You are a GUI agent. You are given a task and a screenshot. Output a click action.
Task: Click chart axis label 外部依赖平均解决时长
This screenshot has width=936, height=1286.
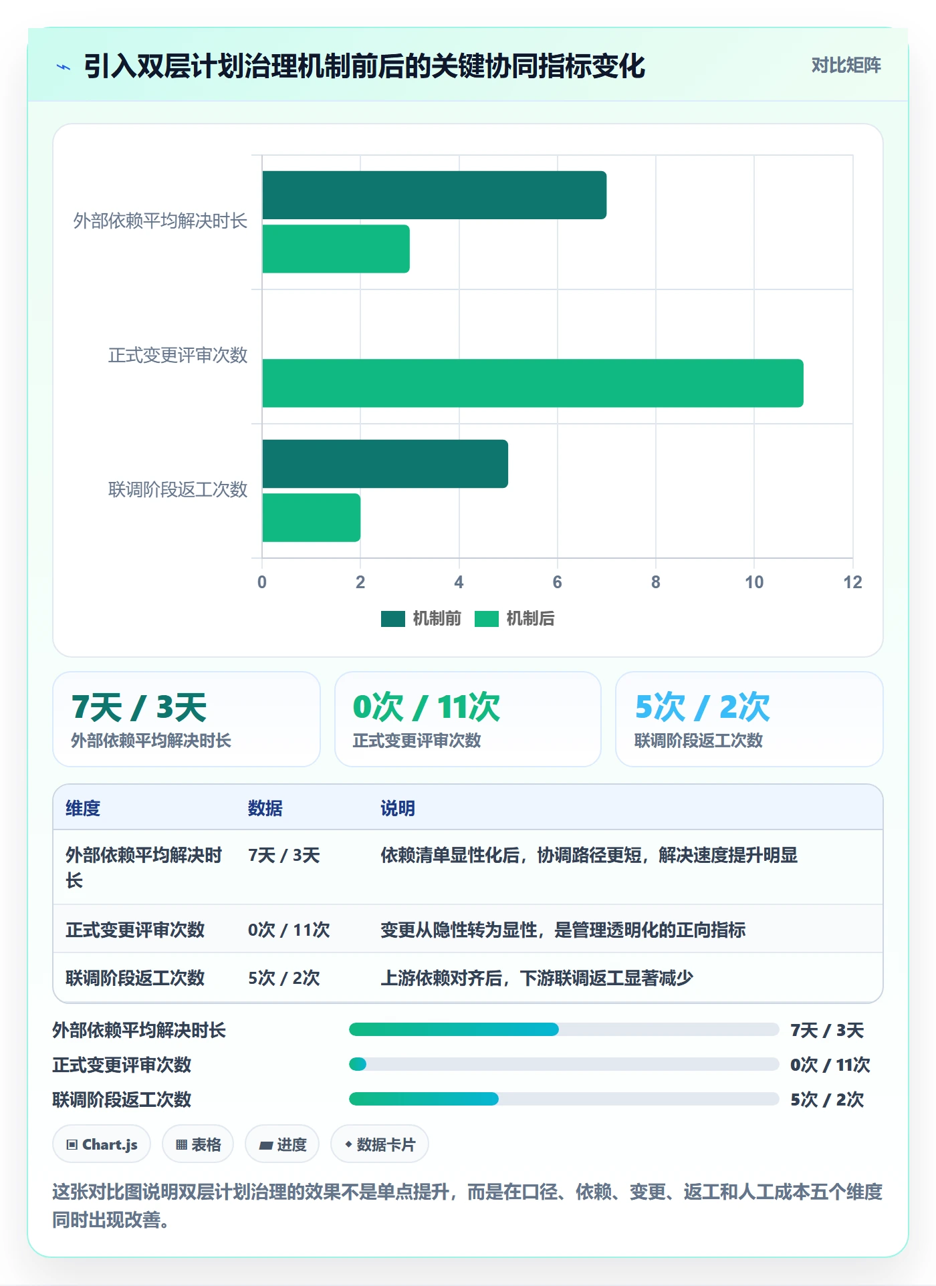160,221
